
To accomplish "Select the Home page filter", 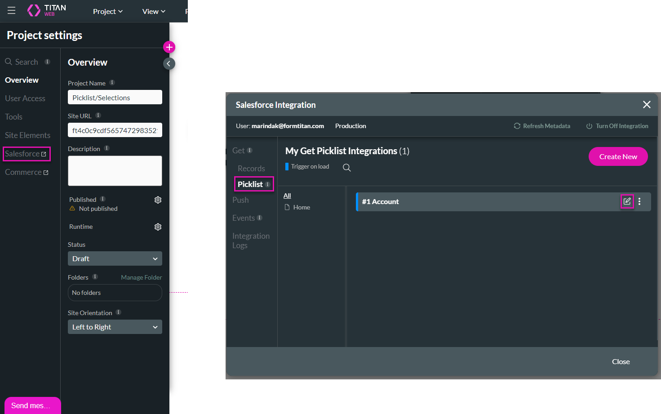I will (x=297, y=207).
